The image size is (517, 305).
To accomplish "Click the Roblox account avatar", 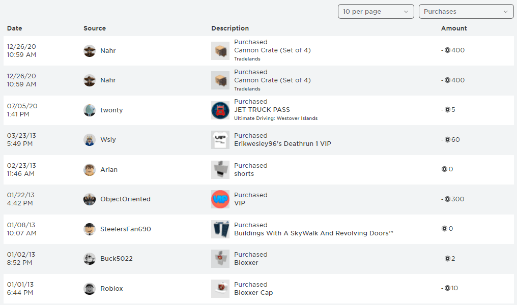I will tap(90, 289).
